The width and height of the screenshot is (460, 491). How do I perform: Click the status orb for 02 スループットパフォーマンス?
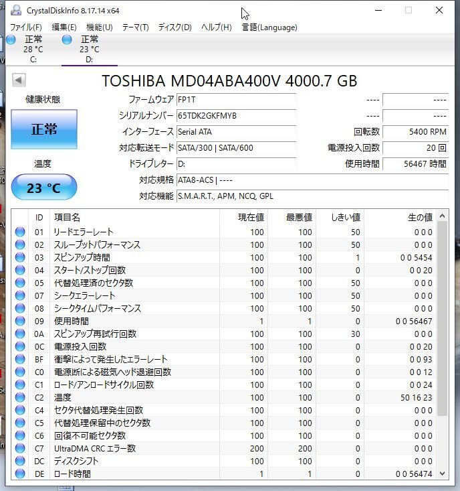click(x=20, y=244)
